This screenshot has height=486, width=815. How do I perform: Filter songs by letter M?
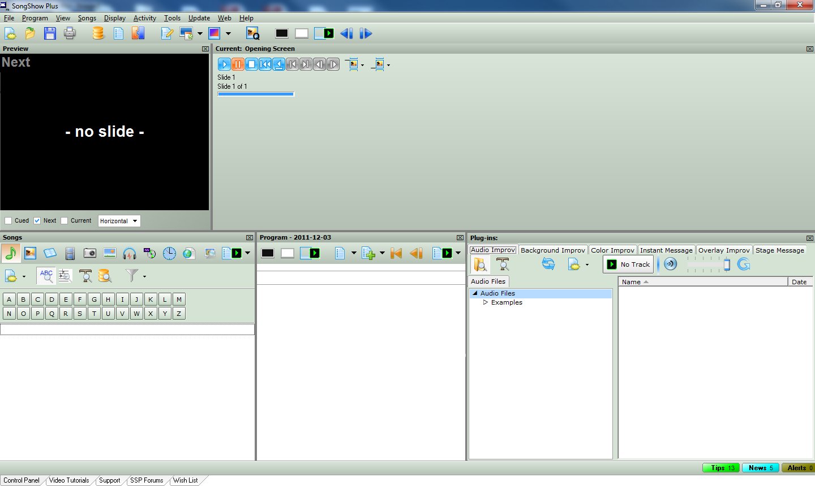179,300
